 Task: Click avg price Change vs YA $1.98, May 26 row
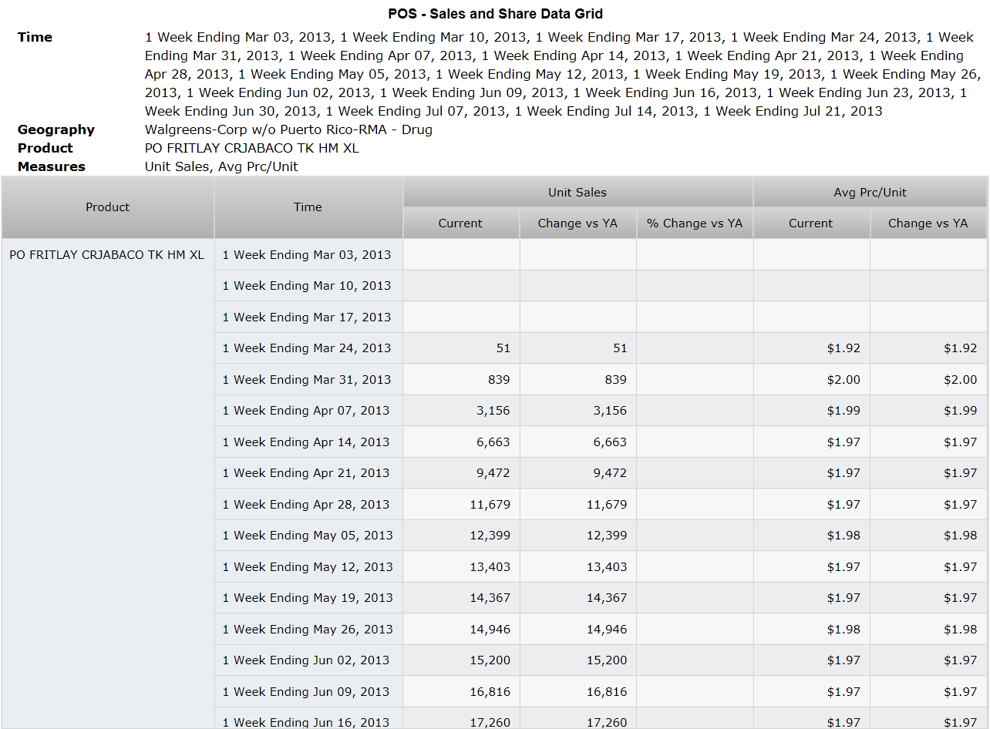point(928,630)
